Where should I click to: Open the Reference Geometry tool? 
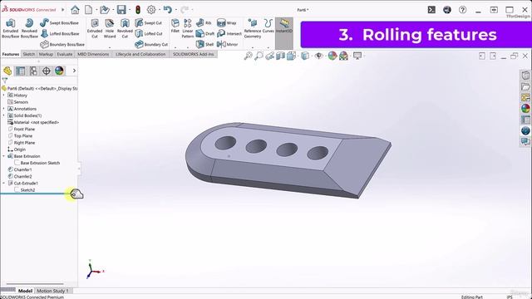click(x=253, y=28)
